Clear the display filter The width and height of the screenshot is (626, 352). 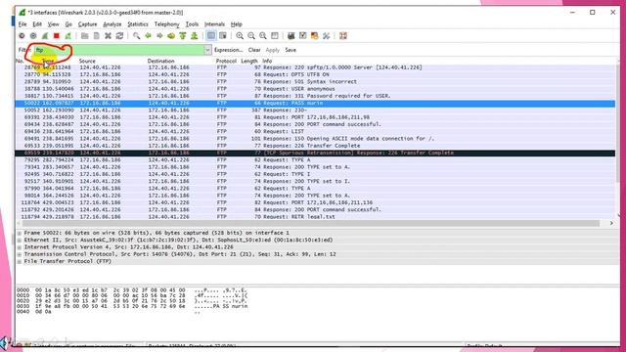(254, 50)
